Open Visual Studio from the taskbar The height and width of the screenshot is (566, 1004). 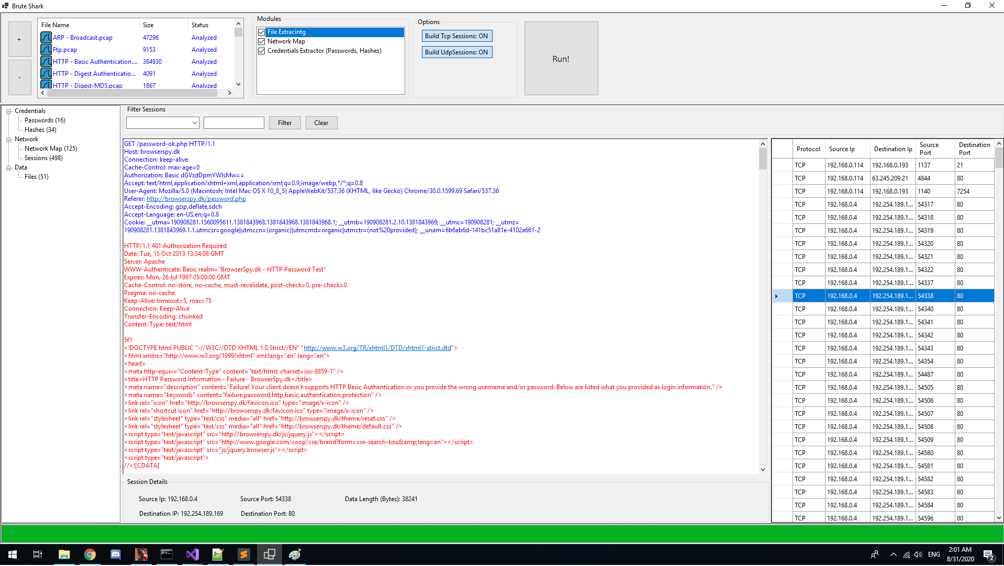point(192,554)
